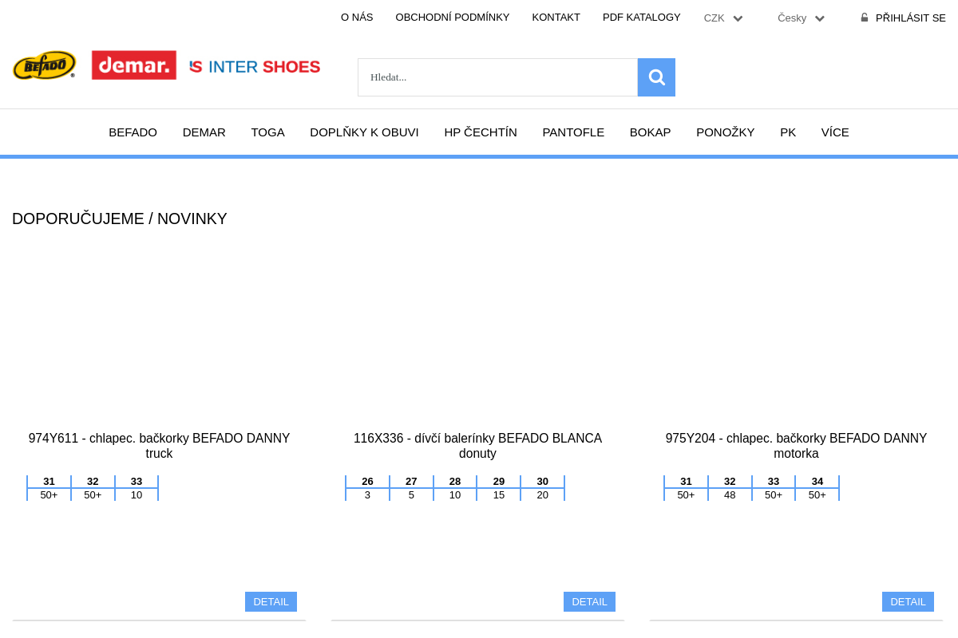The width and height of the screenshot is (958, 638).
Task: Open DOPLŇKY K OBUVI category
Action: coord(364,132)
